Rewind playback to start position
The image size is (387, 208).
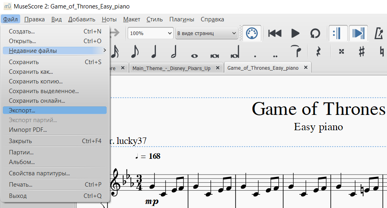(x=275, y=33)
